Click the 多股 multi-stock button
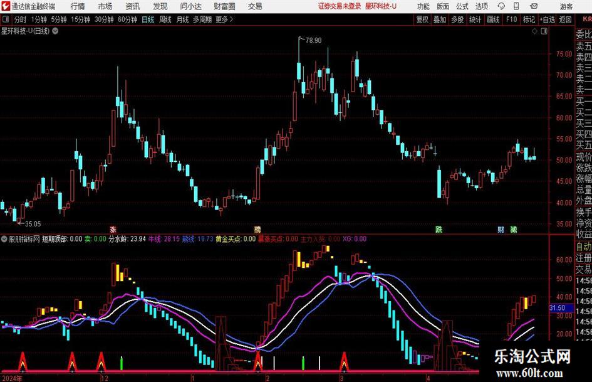592x382 pixels. [x=457, y=19]
